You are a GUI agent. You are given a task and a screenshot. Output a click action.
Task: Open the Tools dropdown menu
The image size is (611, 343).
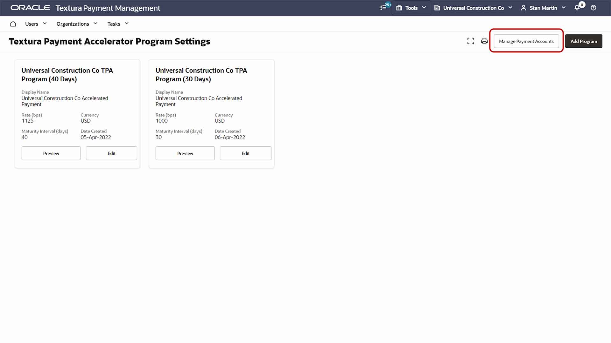coord(423,8)
